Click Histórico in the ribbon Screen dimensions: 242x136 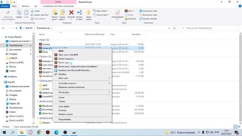[x=130, y=19]
